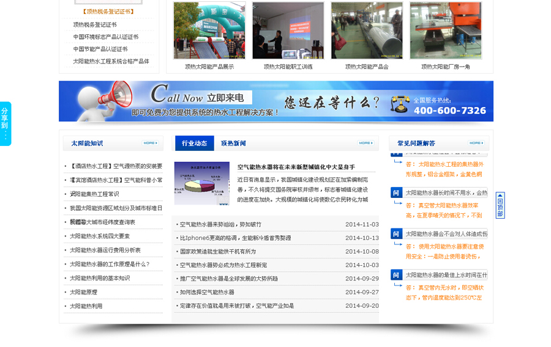Open the 分享到 share sidebar tab
The height and width of the screenshot is (347, 551).
click(6, 123)
